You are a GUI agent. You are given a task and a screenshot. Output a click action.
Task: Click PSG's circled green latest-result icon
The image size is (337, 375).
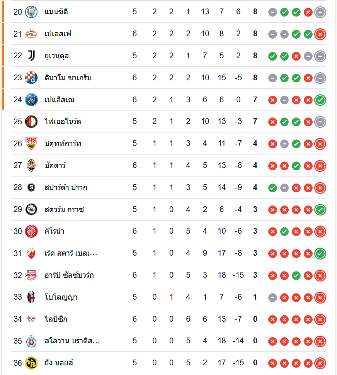click(x=320, y=100)
